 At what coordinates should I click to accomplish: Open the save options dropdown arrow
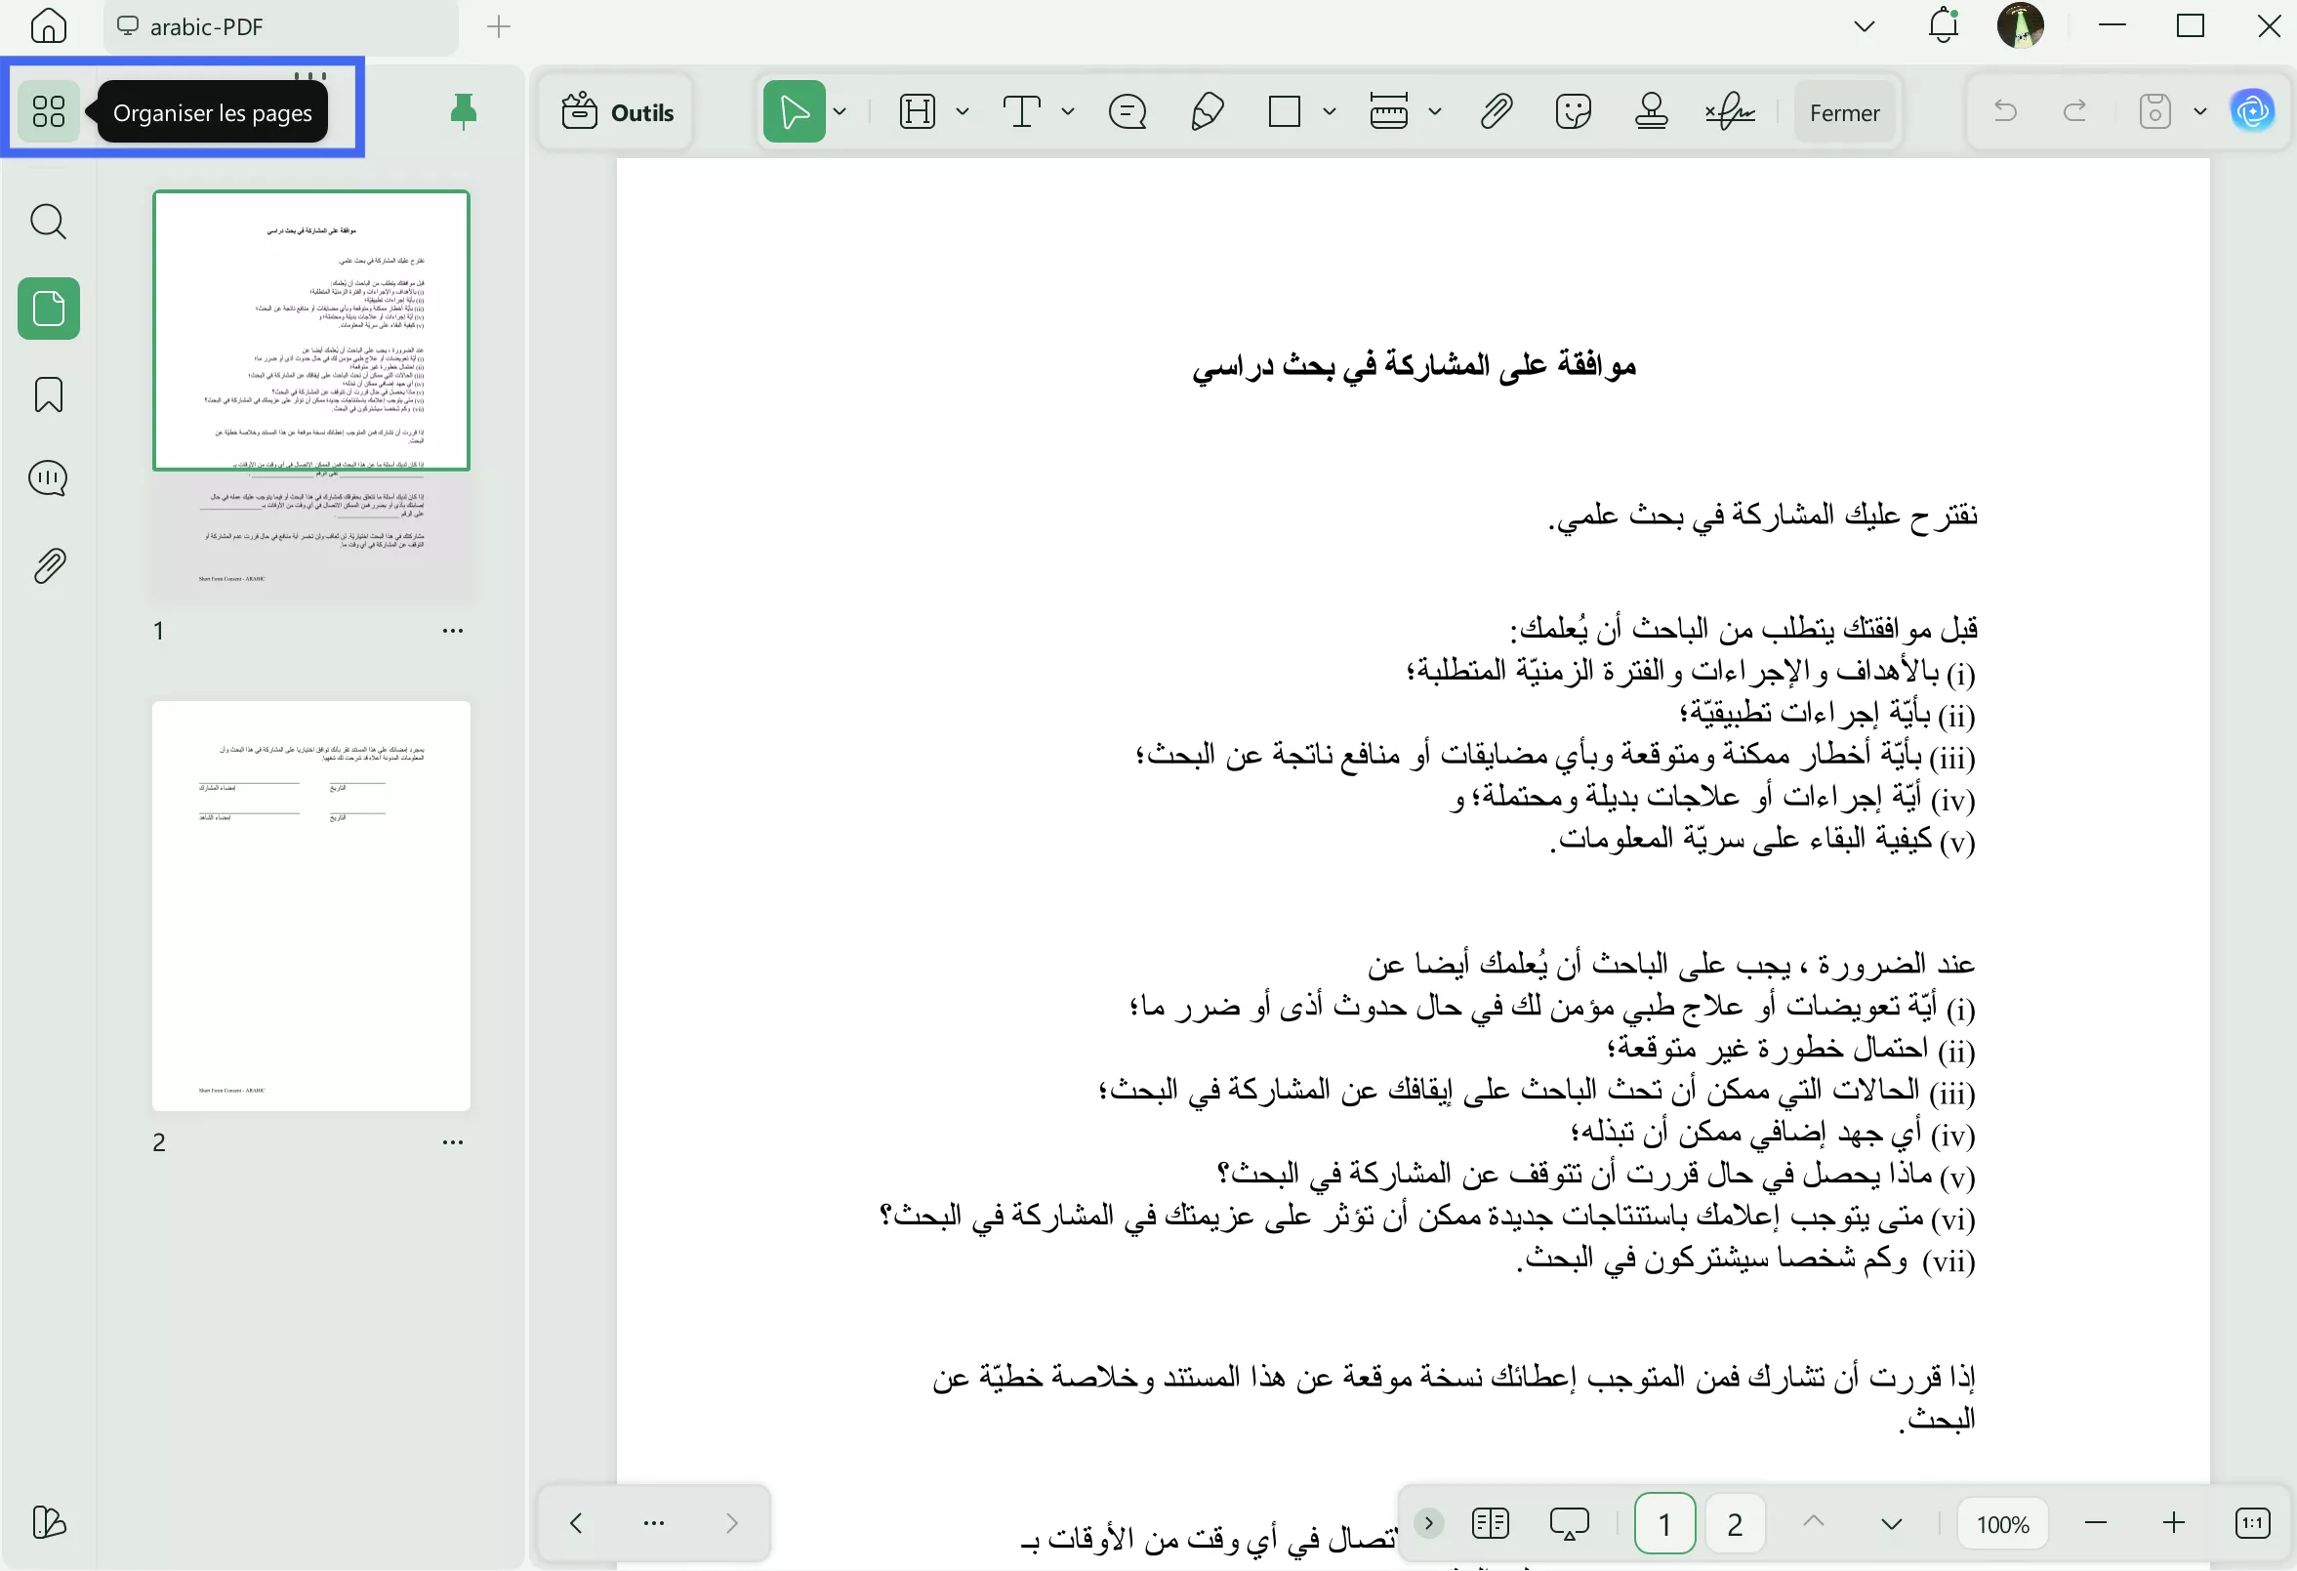[x=2200, y=111]
